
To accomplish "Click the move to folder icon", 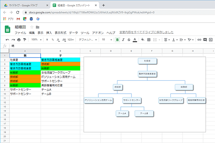I will tap(37, 27).
